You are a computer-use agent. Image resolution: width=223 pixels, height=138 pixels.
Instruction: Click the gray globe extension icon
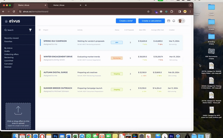161,12
